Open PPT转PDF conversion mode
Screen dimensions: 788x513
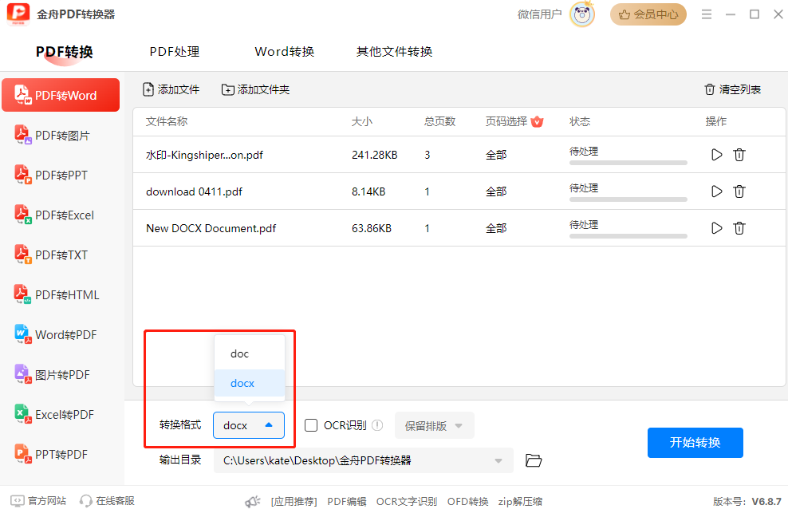(61, 455)
